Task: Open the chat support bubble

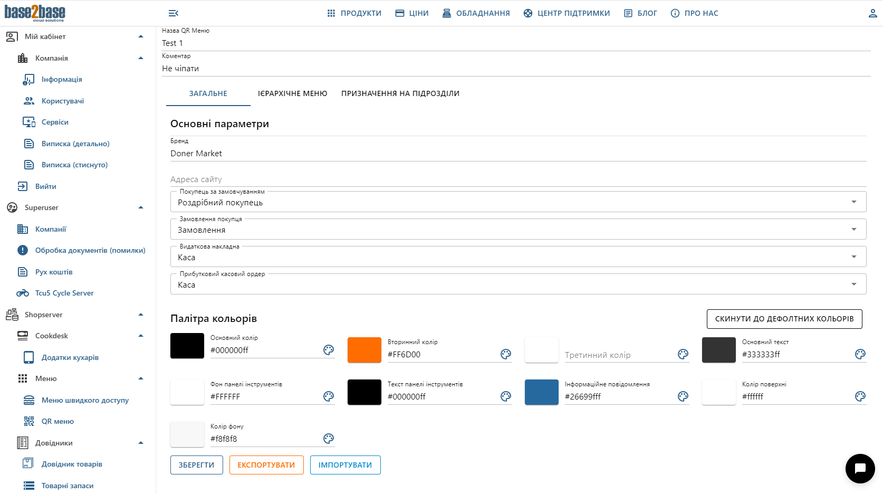Action: point(860,468)
